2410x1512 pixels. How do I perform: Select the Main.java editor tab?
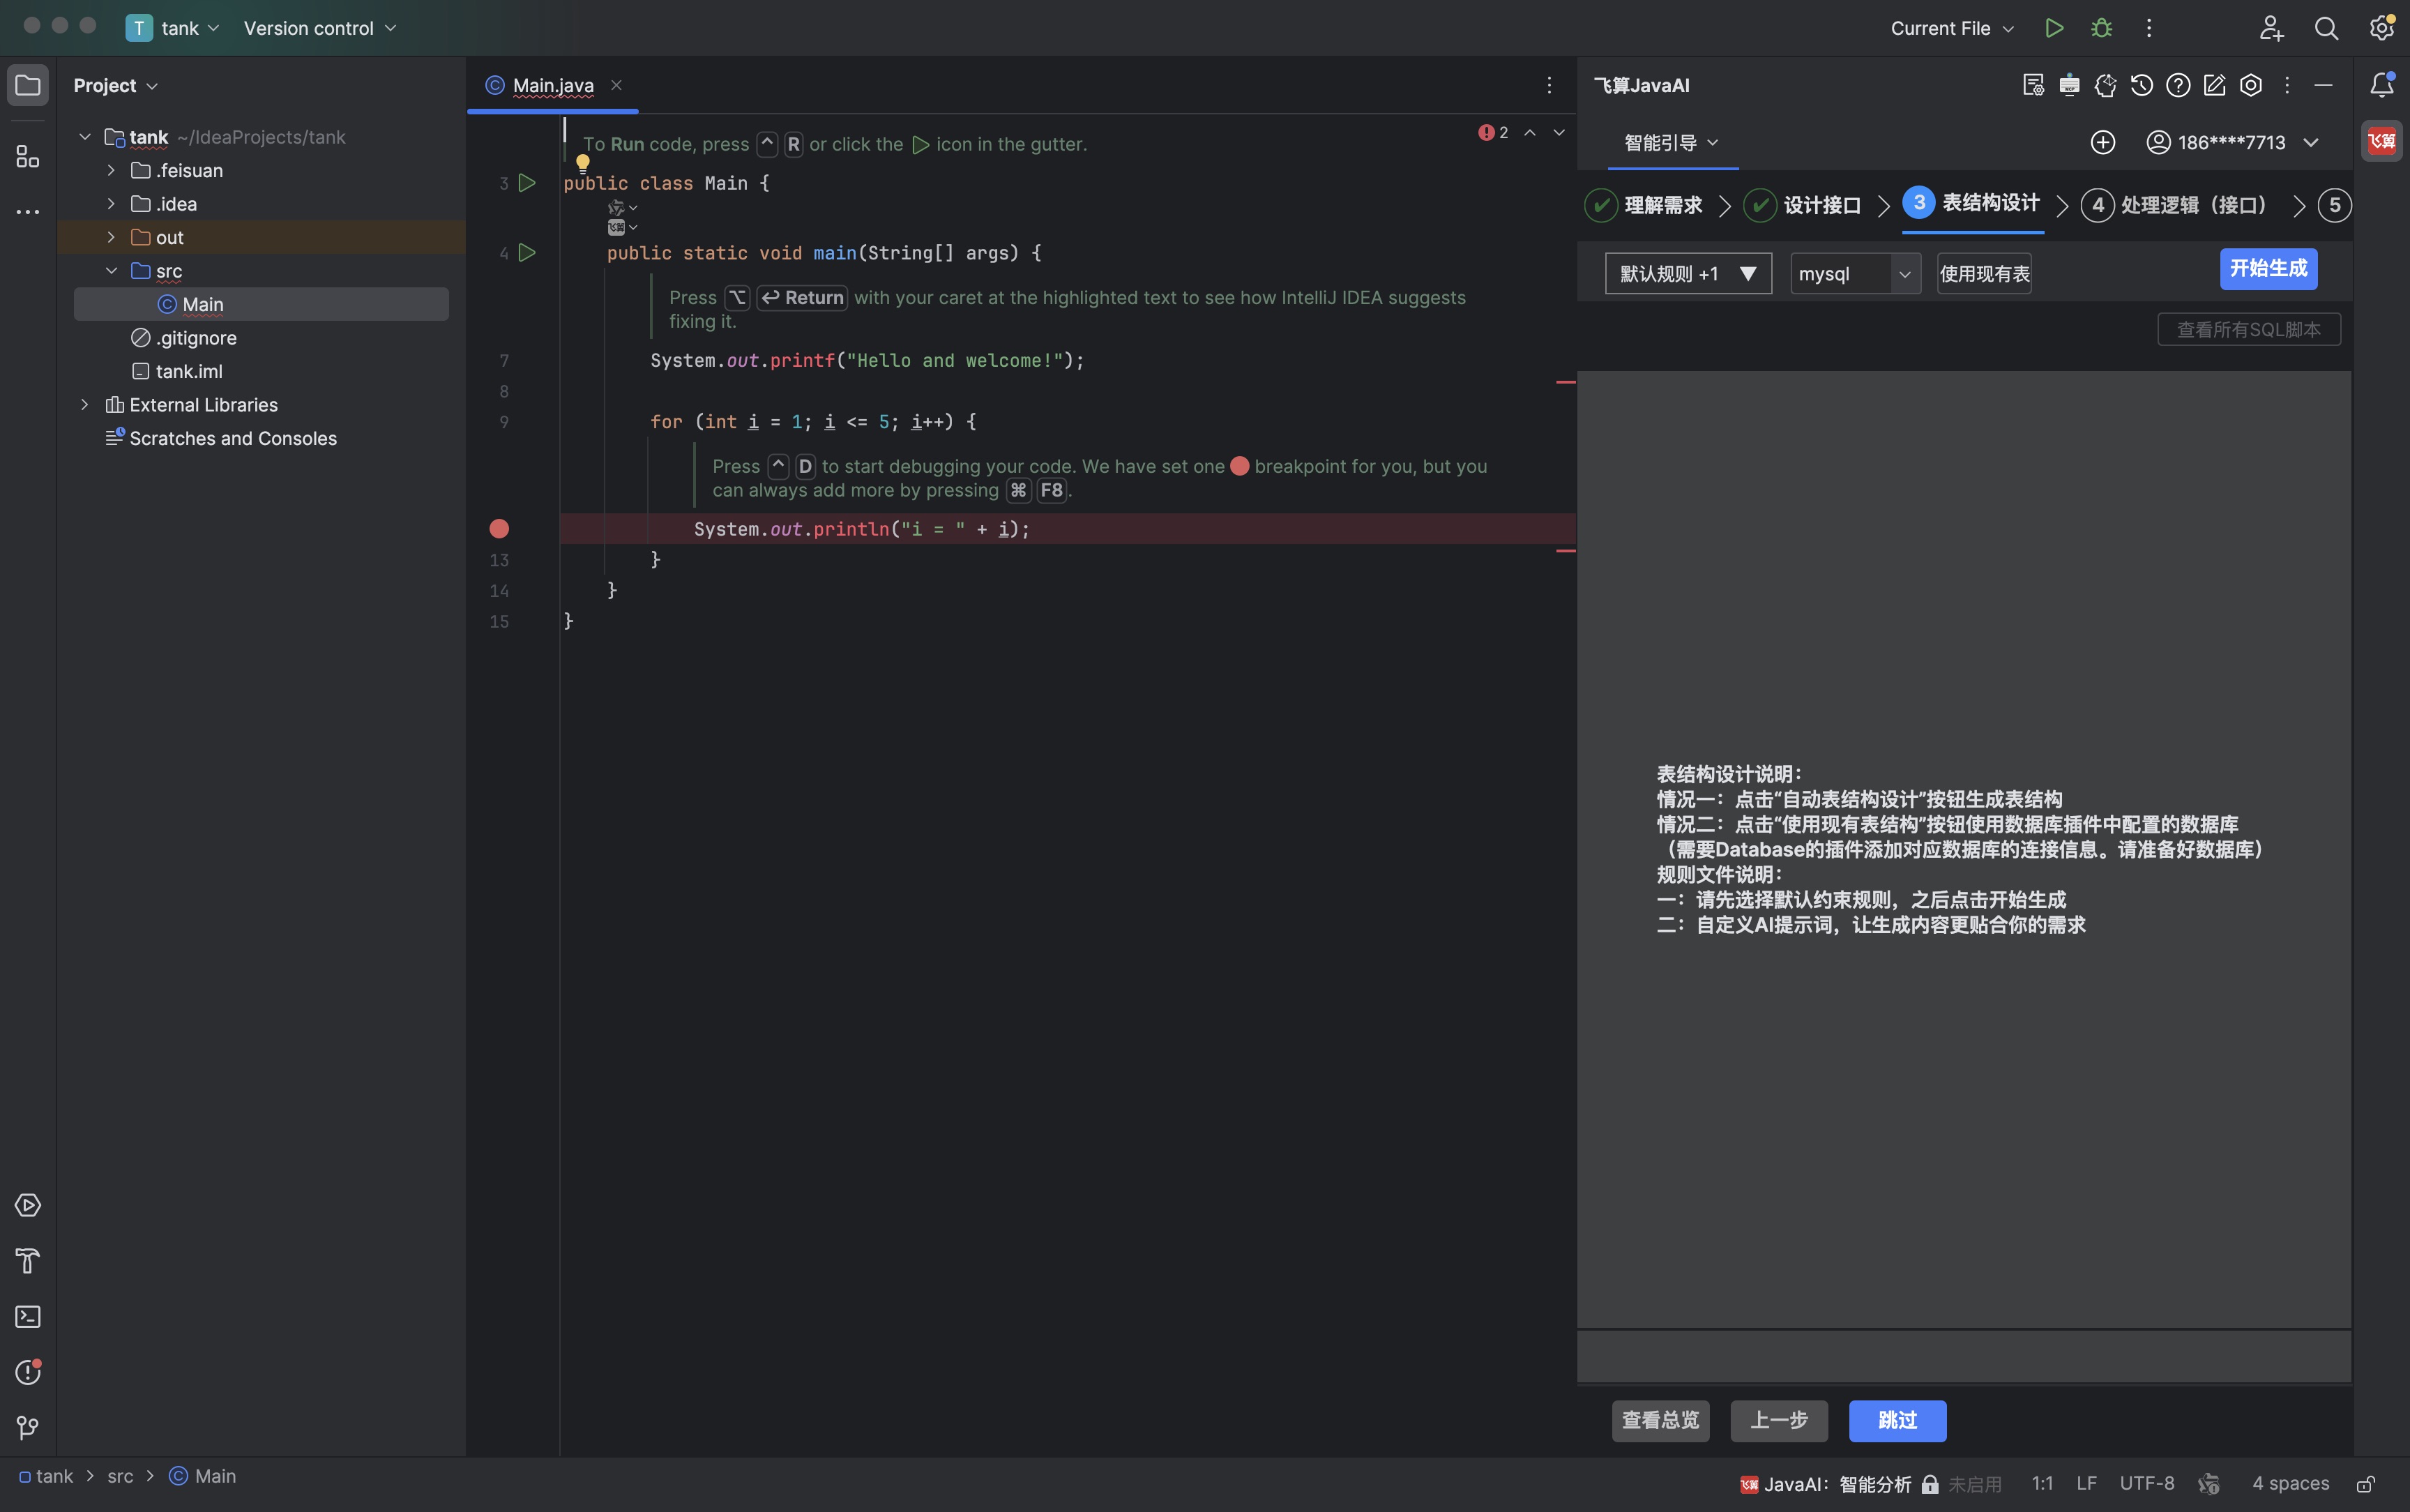click(x=553, y=86)
